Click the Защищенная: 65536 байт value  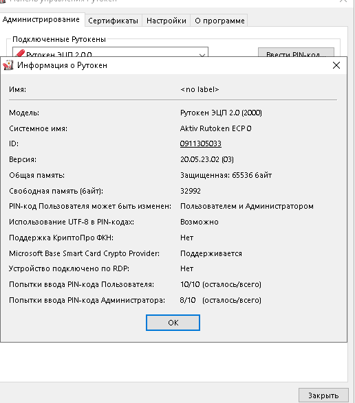226,175
